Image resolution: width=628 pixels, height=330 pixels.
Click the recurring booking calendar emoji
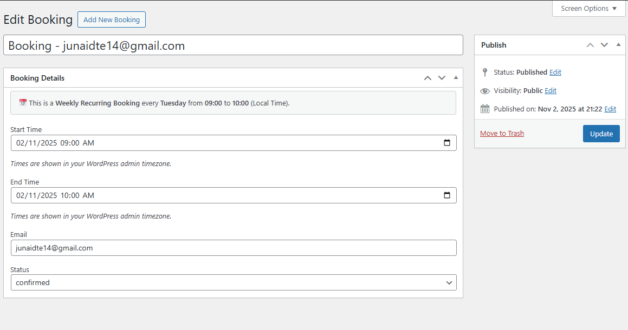22,102
